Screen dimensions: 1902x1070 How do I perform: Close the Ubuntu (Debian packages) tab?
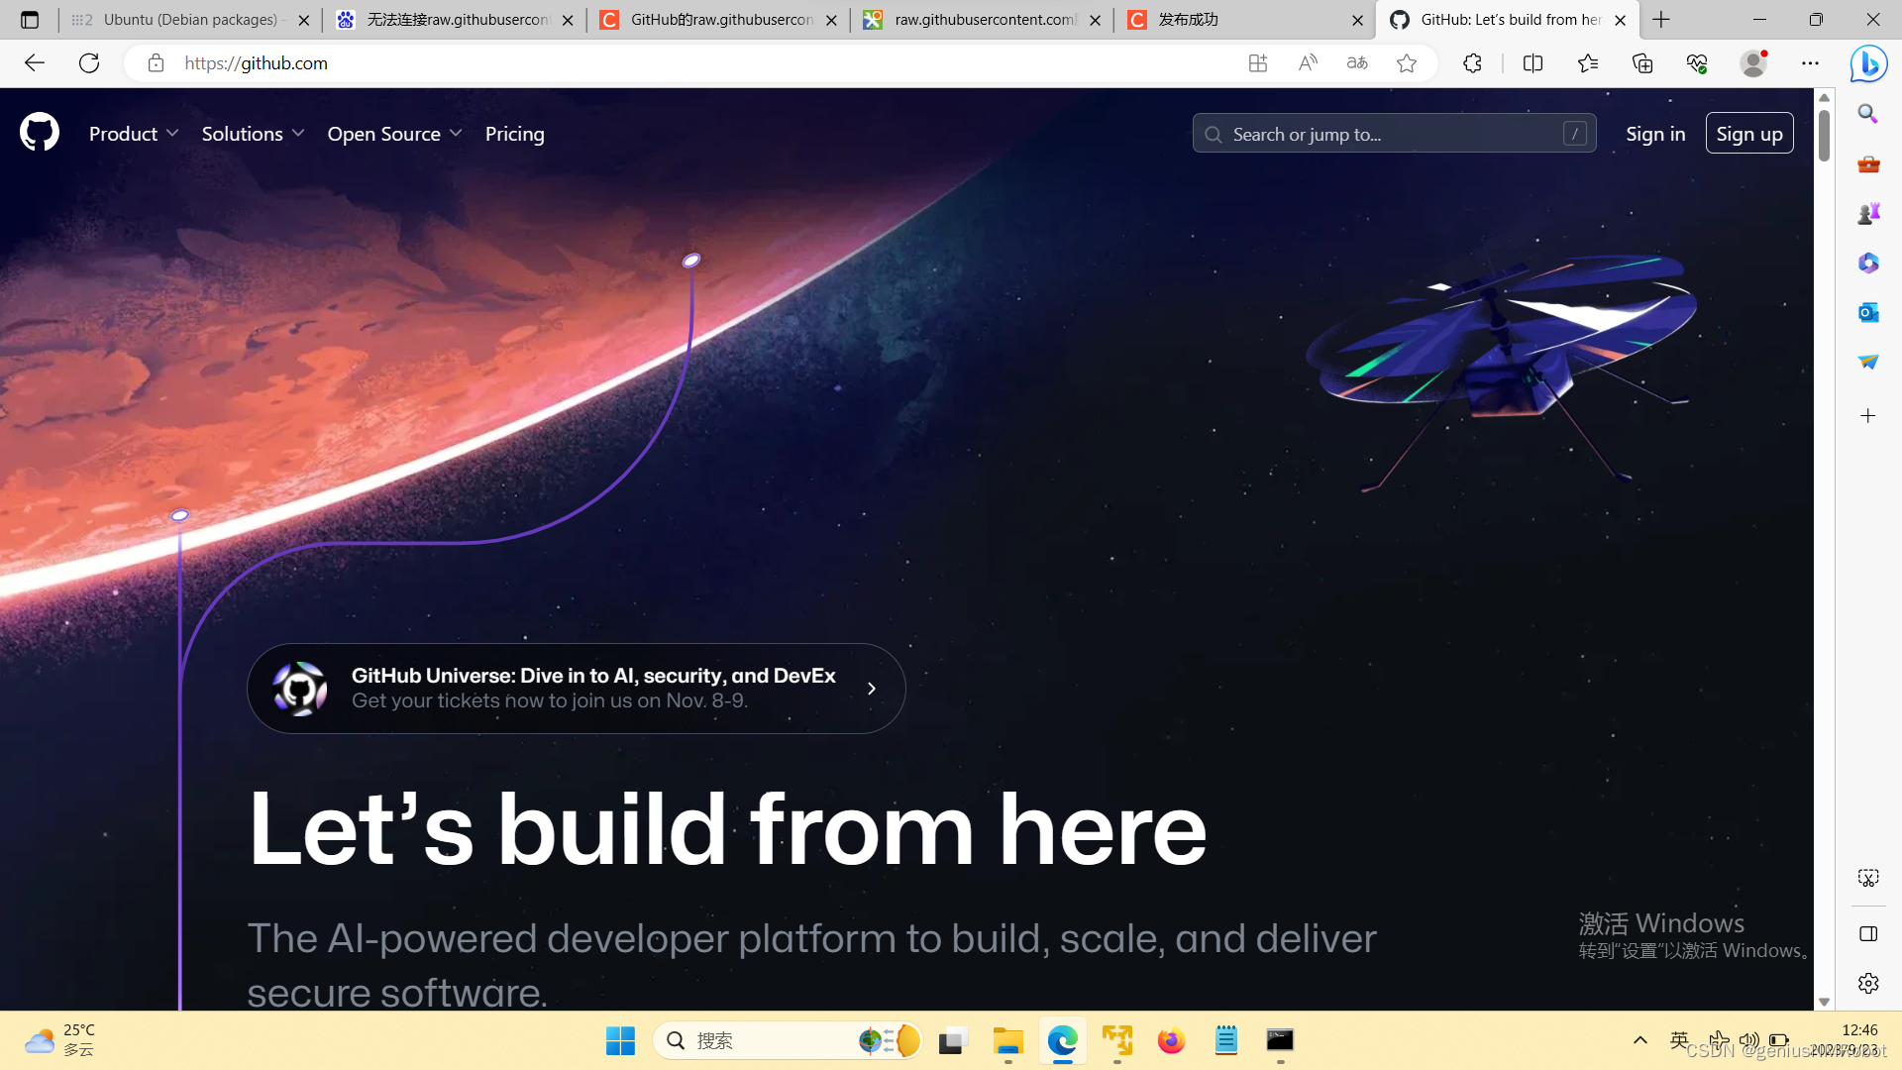pos(304,20)
